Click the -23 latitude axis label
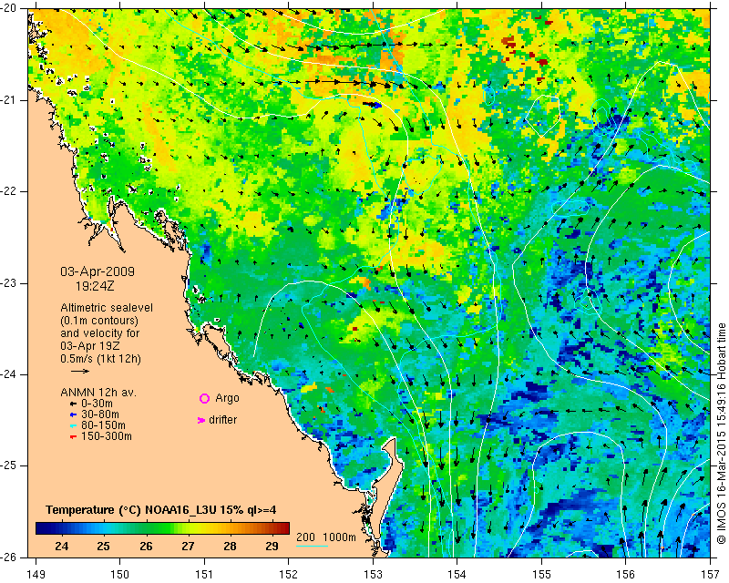 [x=10, y=283]
